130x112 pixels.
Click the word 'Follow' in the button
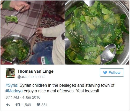point(114,73)
